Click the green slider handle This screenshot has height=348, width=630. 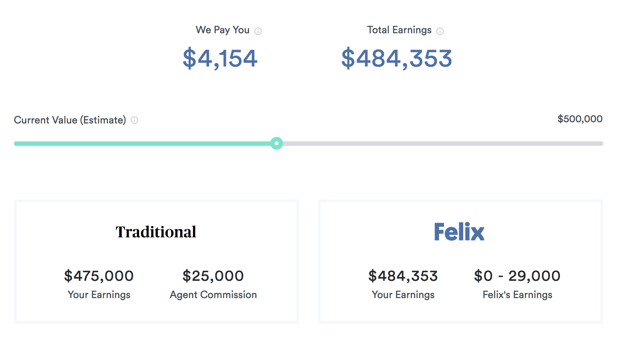(277, 144)
